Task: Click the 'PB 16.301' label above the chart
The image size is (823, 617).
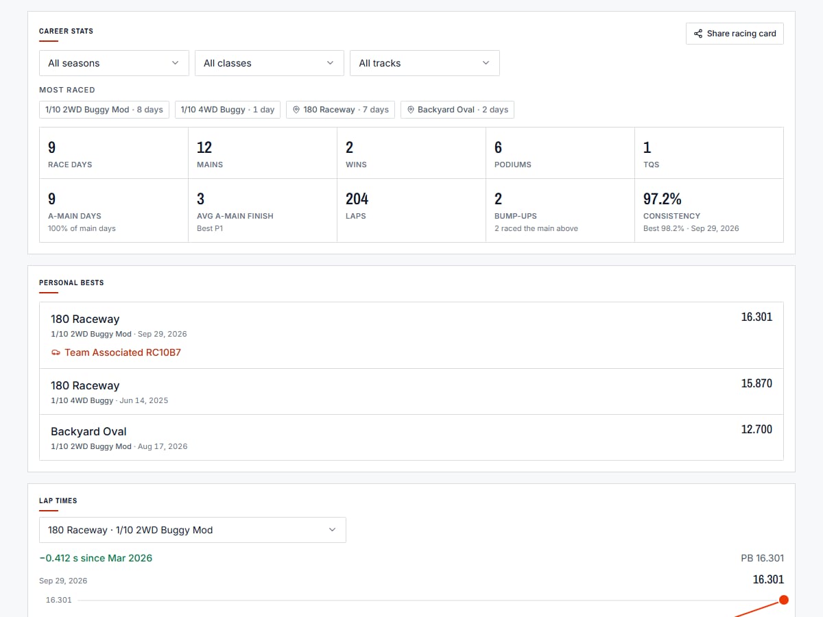Action: pos(763,558)
